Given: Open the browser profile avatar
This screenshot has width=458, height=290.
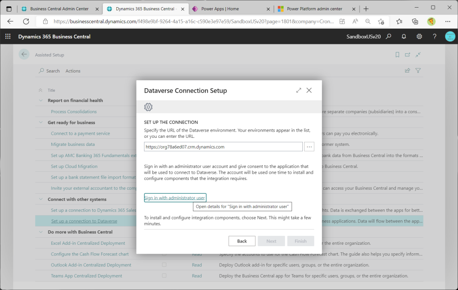Looking at the screenshot, I should coord(431,21).
